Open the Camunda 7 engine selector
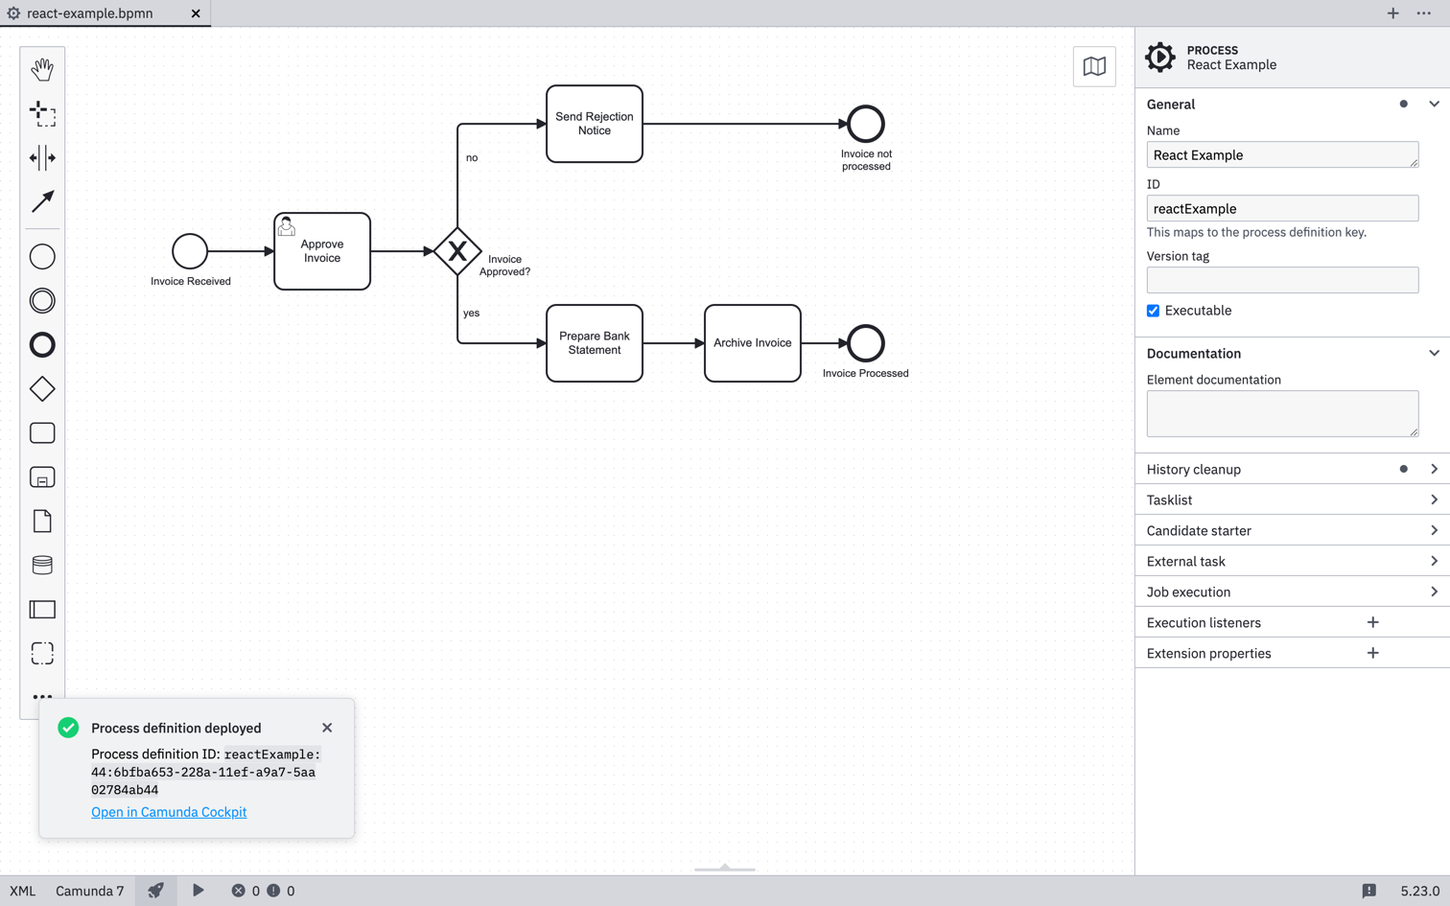Viewport: 1450px width, 906px height. [89, 891]
